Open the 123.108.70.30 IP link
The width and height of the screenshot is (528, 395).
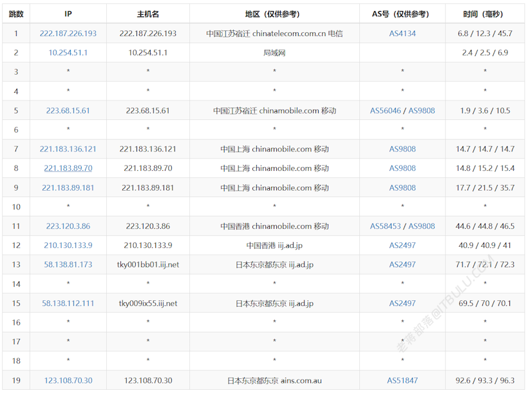pyautogui.click(x=68, y=381)
